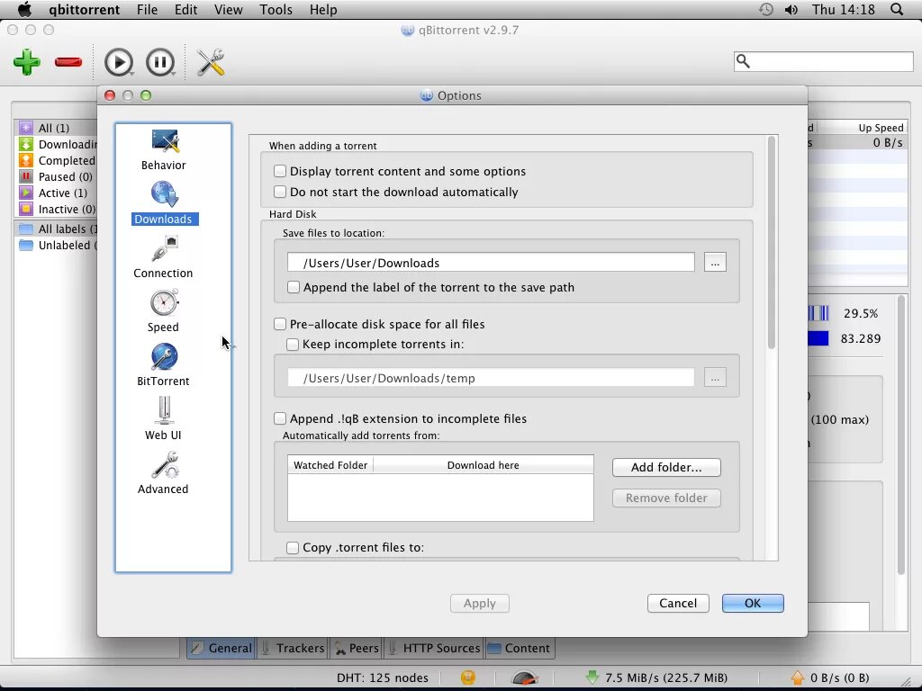Click the speedometer alternative speed icon

525,678
